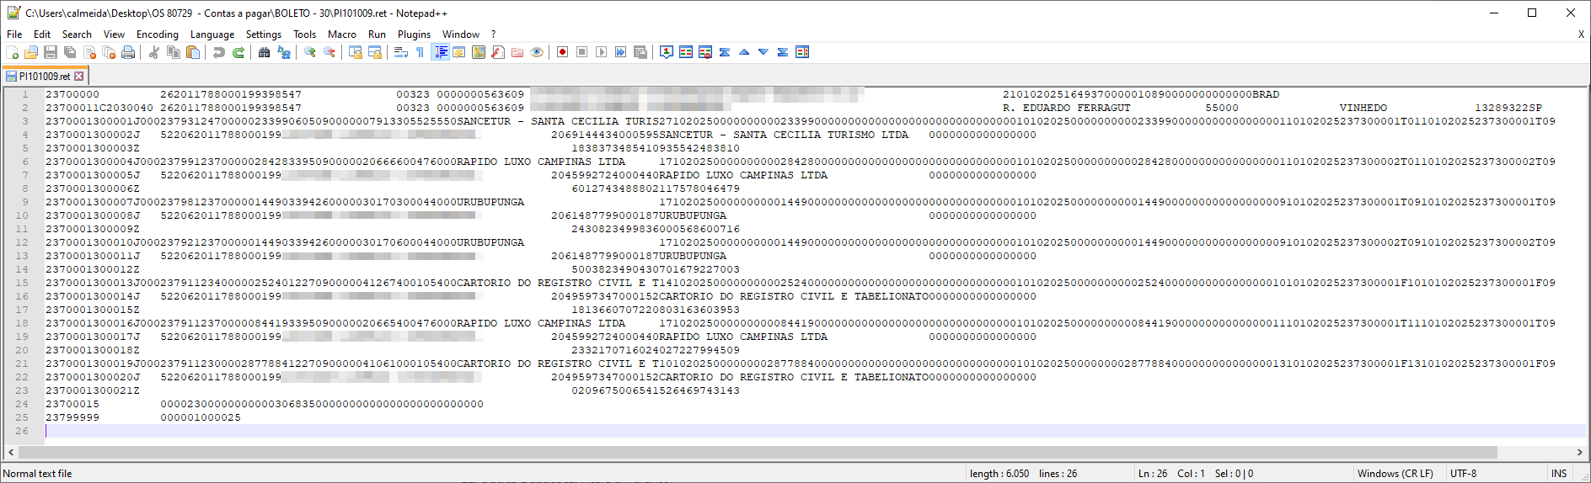Image resolution: width=1591 pixels, height=483 pixels.
Task: Click the horizontal scrollbar right arrow
Action: [x=1580, y=453]
